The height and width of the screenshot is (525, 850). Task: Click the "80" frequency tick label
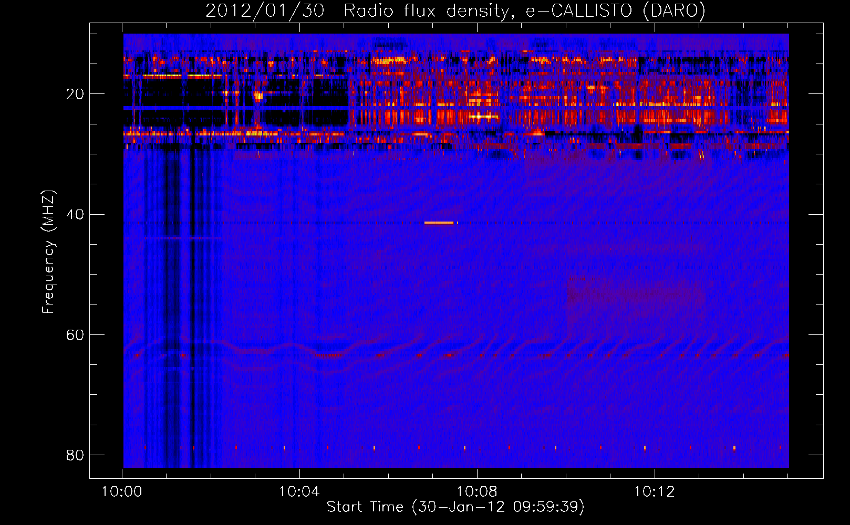[75, 455]
